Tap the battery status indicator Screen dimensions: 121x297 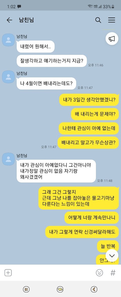point(113,7)
